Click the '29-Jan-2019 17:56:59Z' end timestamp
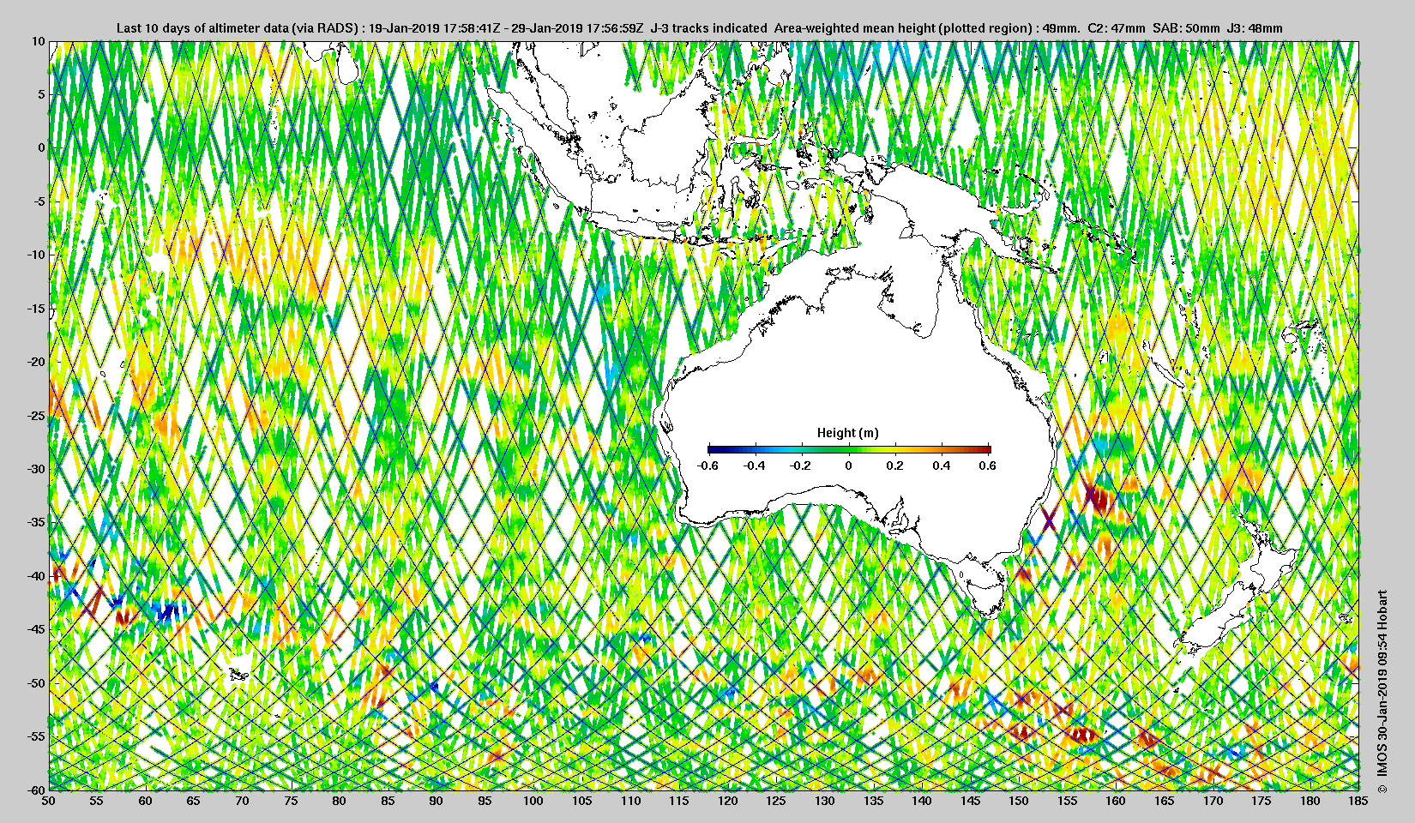The height and width of the screenshot is (823, 1415). (x=578, y=28)
